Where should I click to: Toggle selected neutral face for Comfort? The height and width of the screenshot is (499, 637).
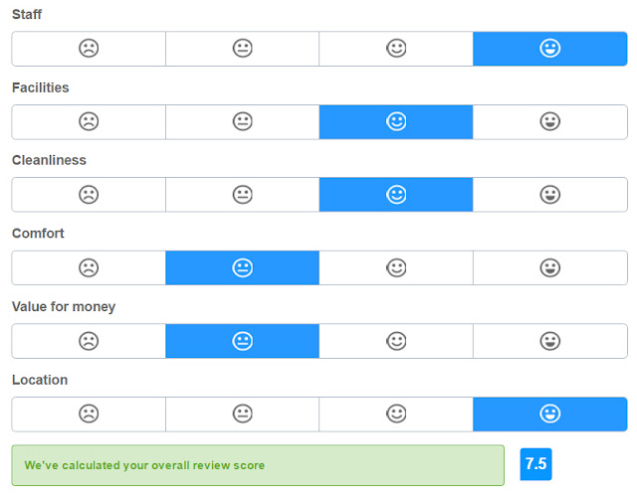point(243,267)
